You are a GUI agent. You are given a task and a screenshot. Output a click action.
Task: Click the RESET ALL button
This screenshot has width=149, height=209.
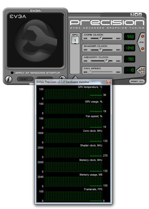(137, 81)
